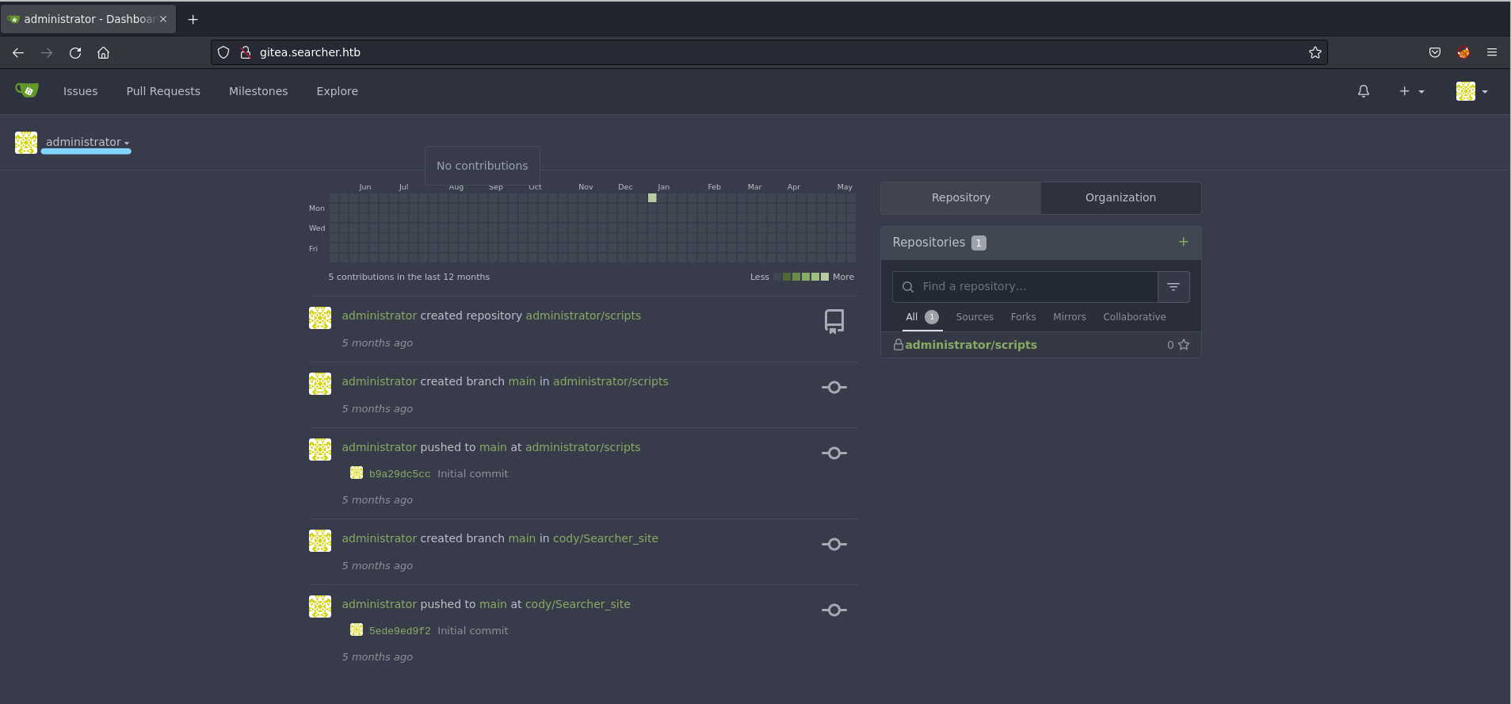Open commit b9a29dc5cc
Image resolution: width=1511 pixels, height=704 pixels.
click(x=399, y=474)
